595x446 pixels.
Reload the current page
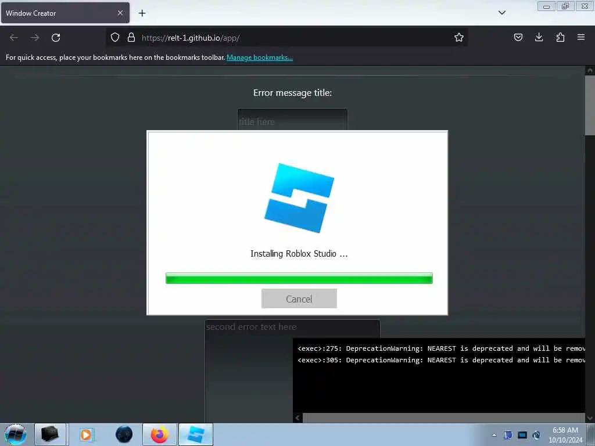pyautogui.click(x=56, y=38)
